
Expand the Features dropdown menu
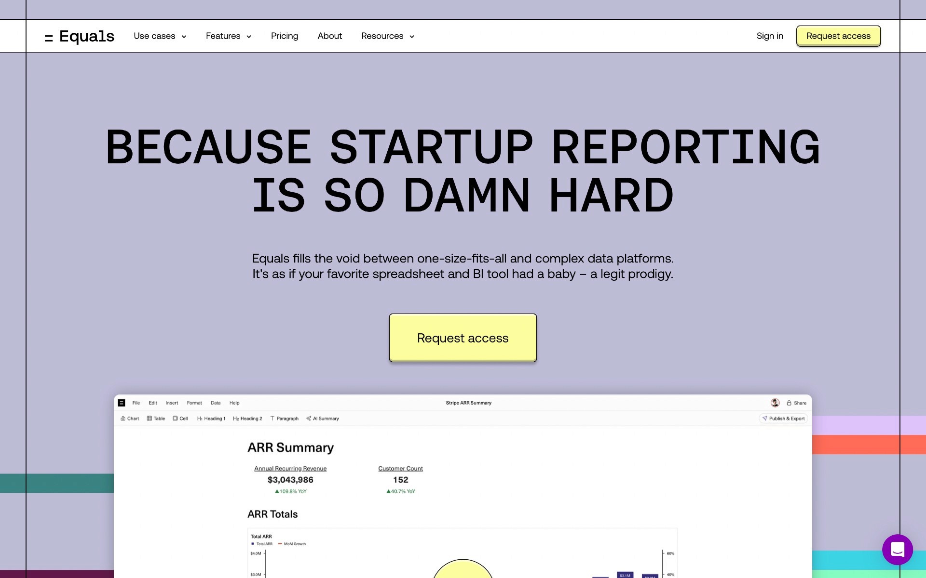(x=229, y=36)
